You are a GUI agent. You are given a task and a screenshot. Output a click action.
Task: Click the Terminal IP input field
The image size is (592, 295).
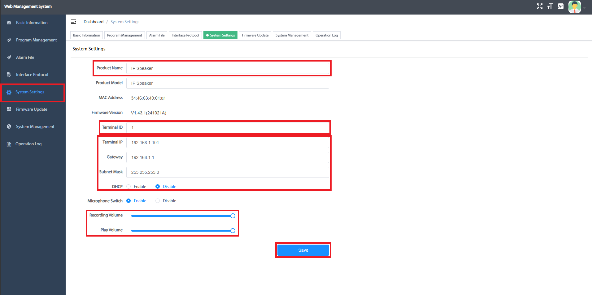point(228,143)
